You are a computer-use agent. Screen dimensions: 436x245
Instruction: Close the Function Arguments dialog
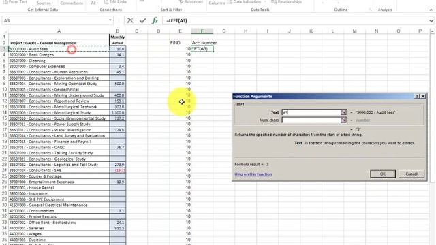coord(423,96)
